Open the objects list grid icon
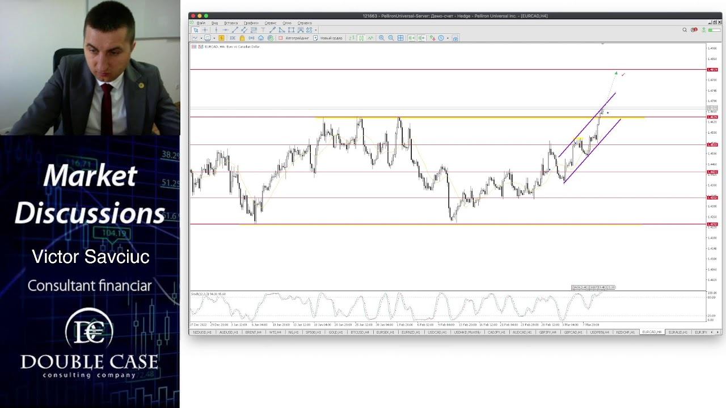 [309, 30]
